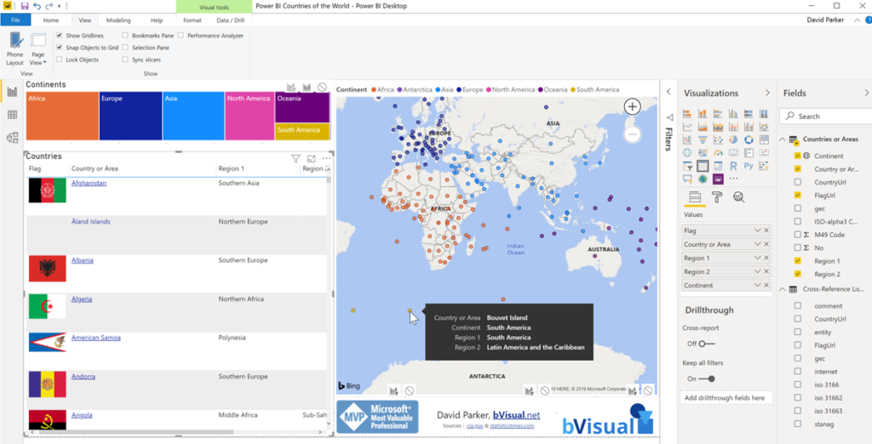Switch to Modeling ribbon tab
The width and height of the screenshot is (872, 444).
[x=118, y=20]
